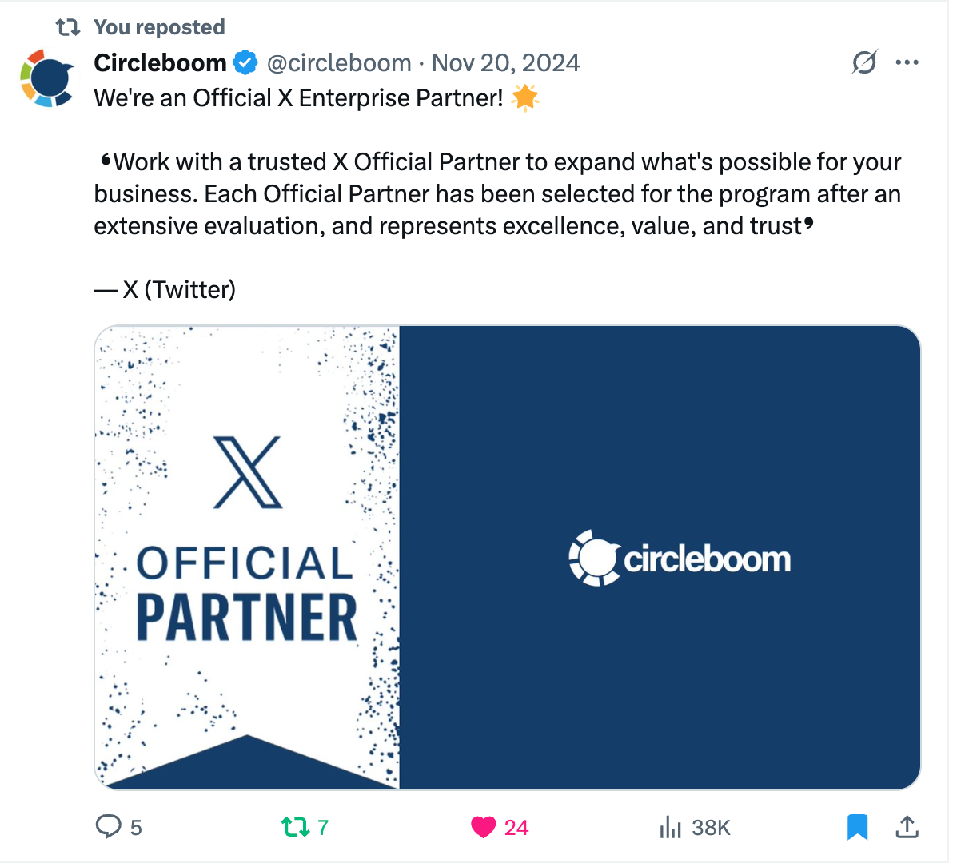Click the Circleboom display name link
This screenshot has width=953, height=863.
pyautogui.click(x=160, y=62)
